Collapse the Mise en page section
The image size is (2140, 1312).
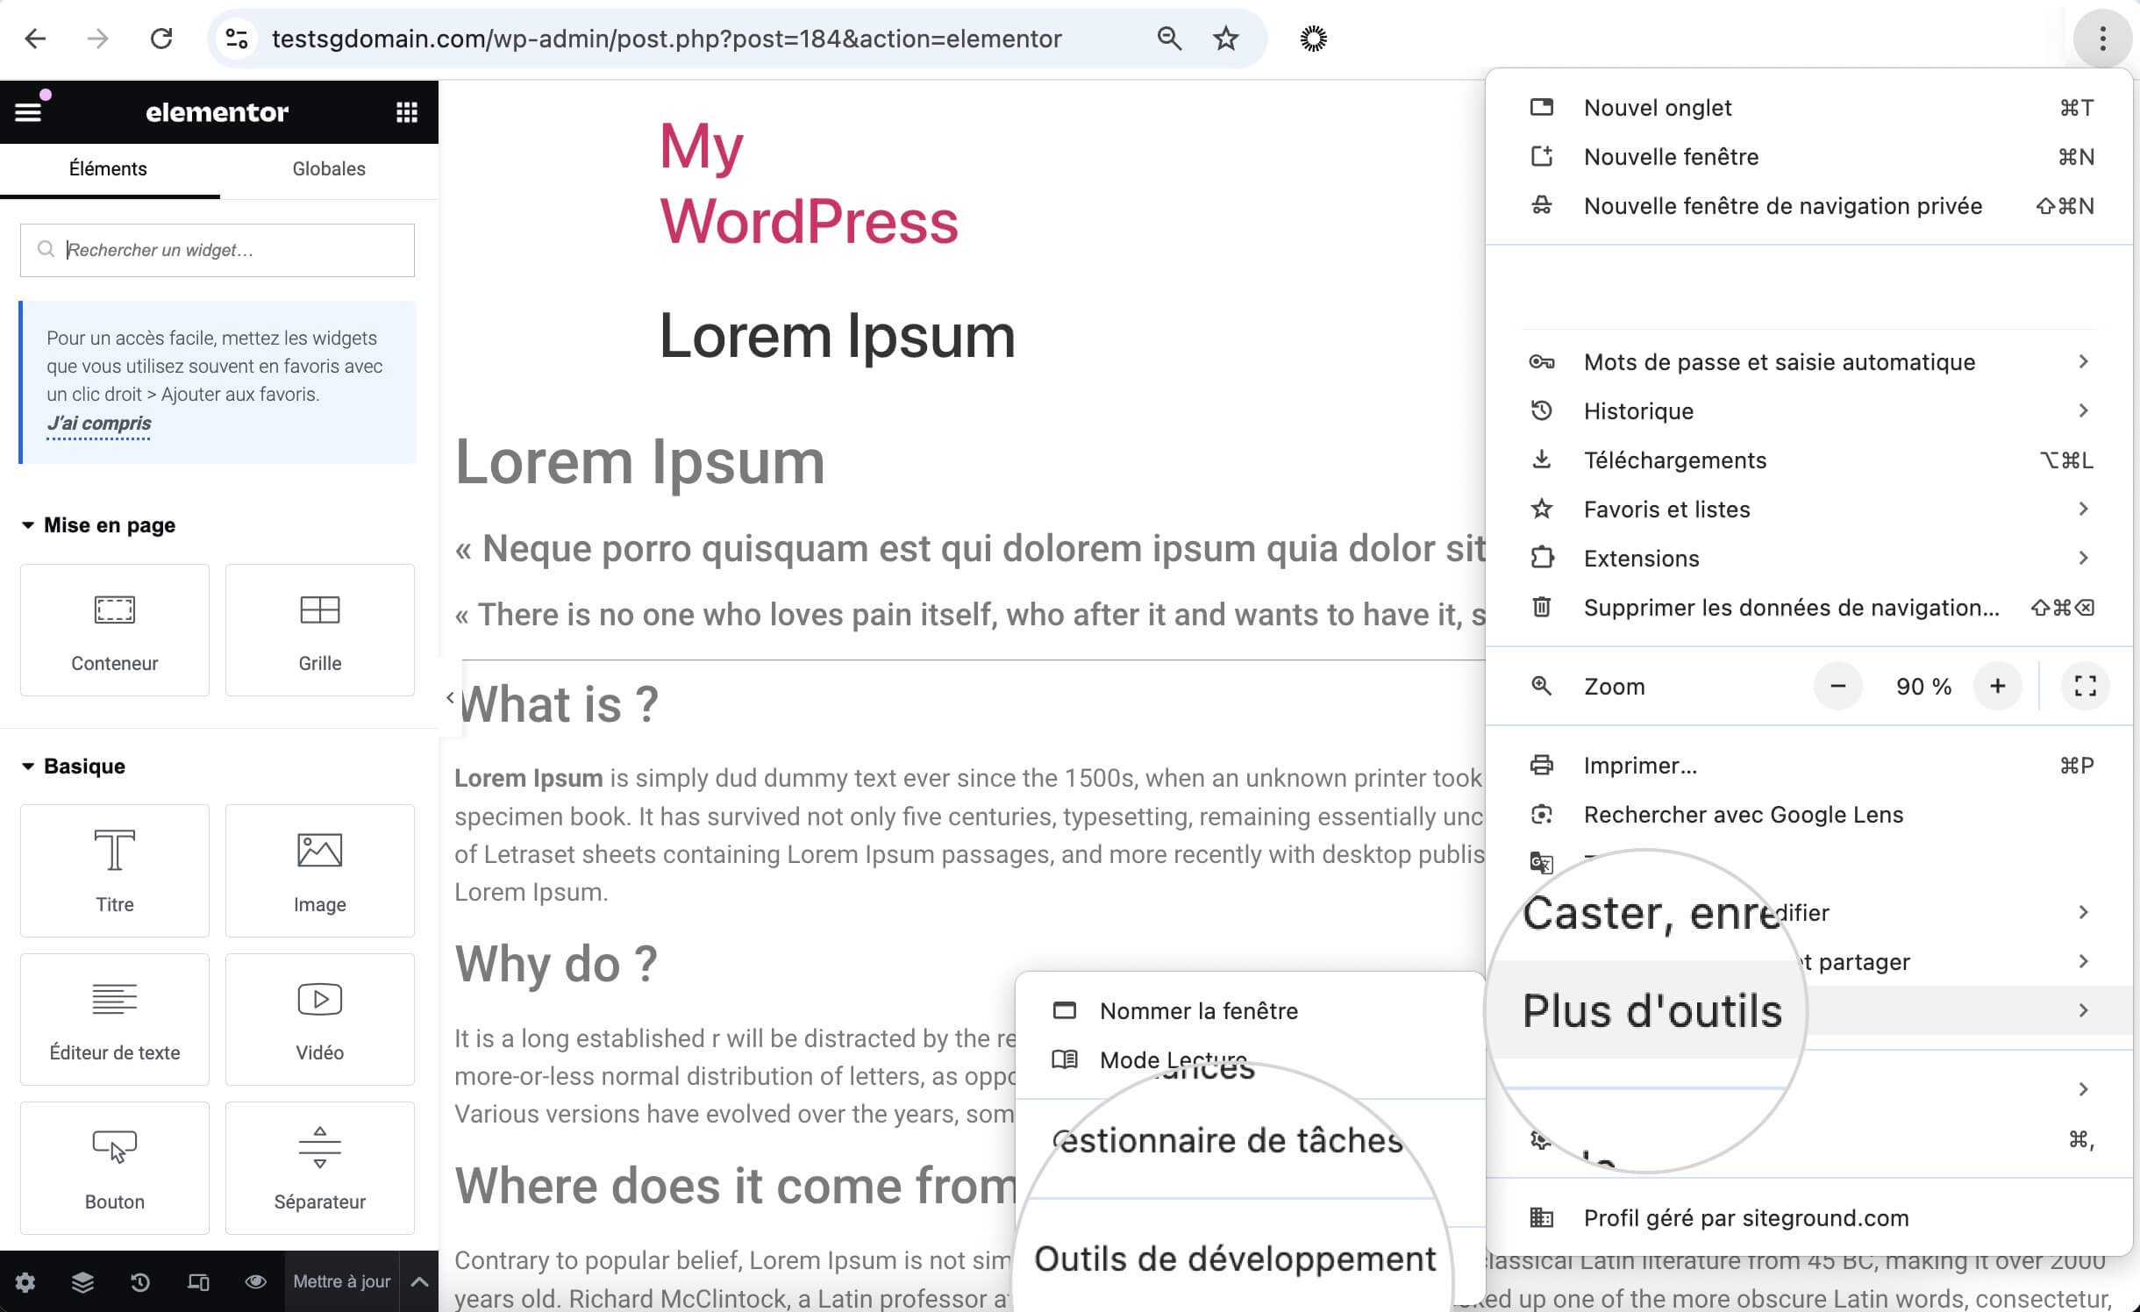98,525
